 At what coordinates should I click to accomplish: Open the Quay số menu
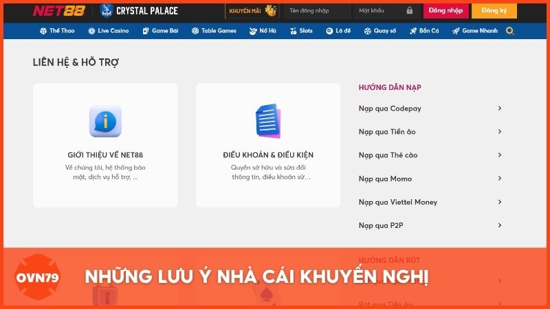click(x=380, y=31)
